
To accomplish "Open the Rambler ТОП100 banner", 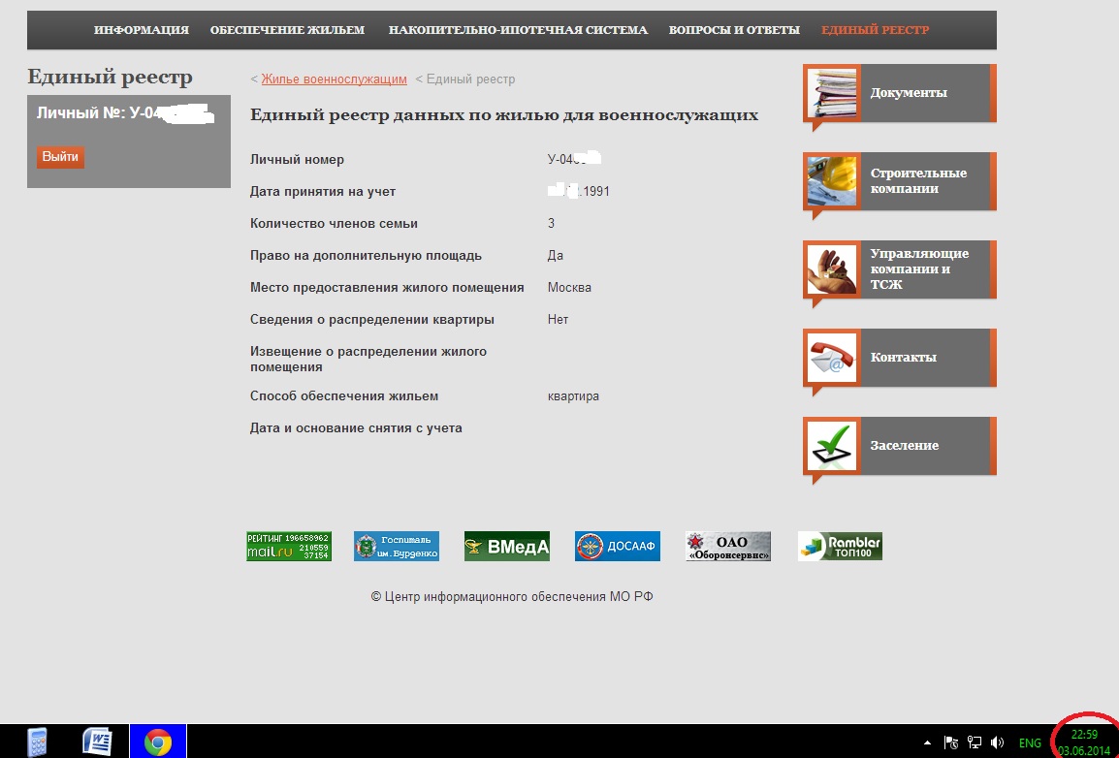I will [x=840, y=546].
